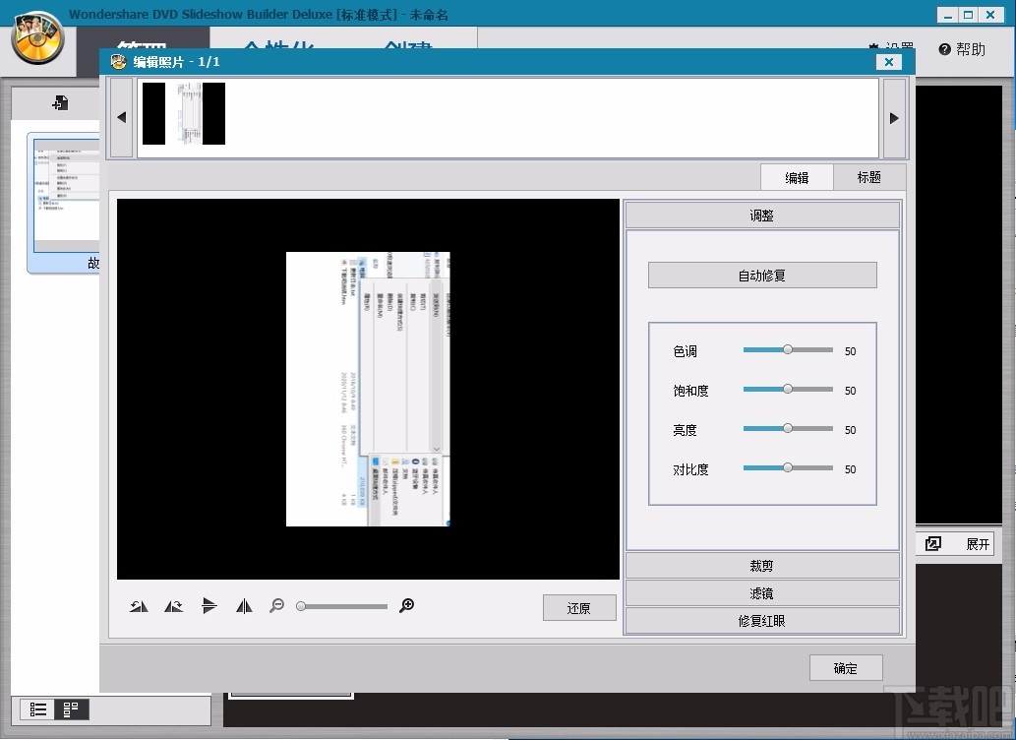Click the zoom out magnifier icon
This screenshot has width=1016, height=740.
(x=276, y=606)
